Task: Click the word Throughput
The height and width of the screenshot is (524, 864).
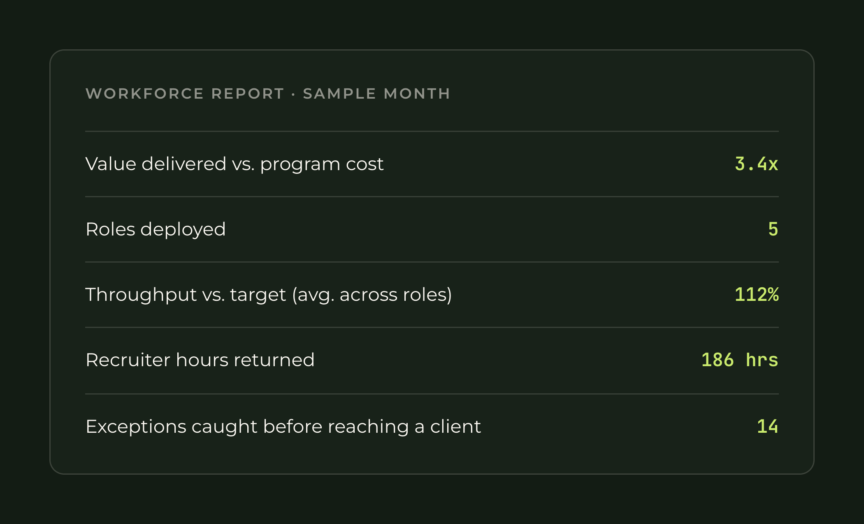Action: (141, 295)
